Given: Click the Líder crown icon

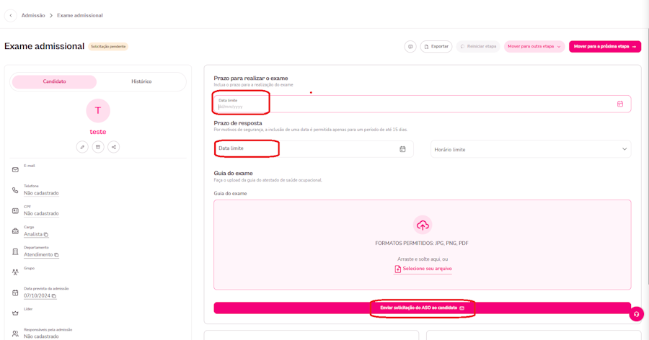Looking at the screenshot, I should click(x=15, y=313).
